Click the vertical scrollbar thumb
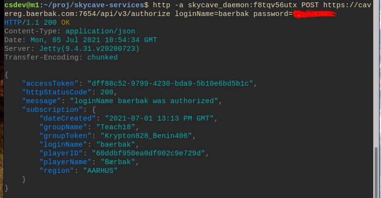This screenshot has height=198, width=381. pyautogui.click(x=377, y=169)
